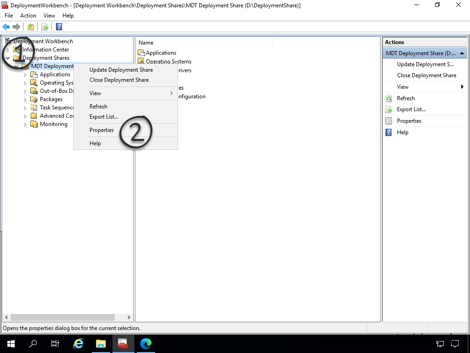Image resolution: width=470 pixels, height=353 pixels.
Task: Click the Refresh icon in Actions pane
Action: tap(389, 98)
